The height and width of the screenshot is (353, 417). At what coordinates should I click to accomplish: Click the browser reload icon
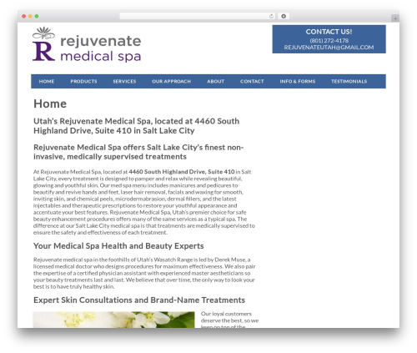pyautogui.click(x=271, y=16)
